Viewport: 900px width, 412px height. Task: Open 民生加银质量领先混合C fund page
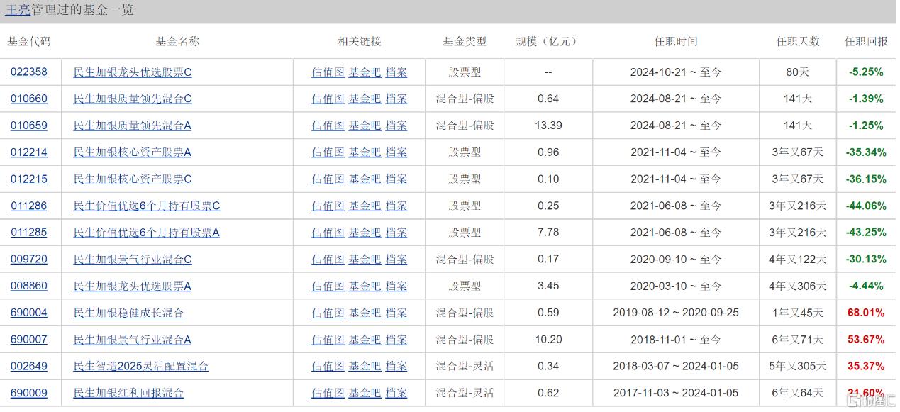point(133,99)
